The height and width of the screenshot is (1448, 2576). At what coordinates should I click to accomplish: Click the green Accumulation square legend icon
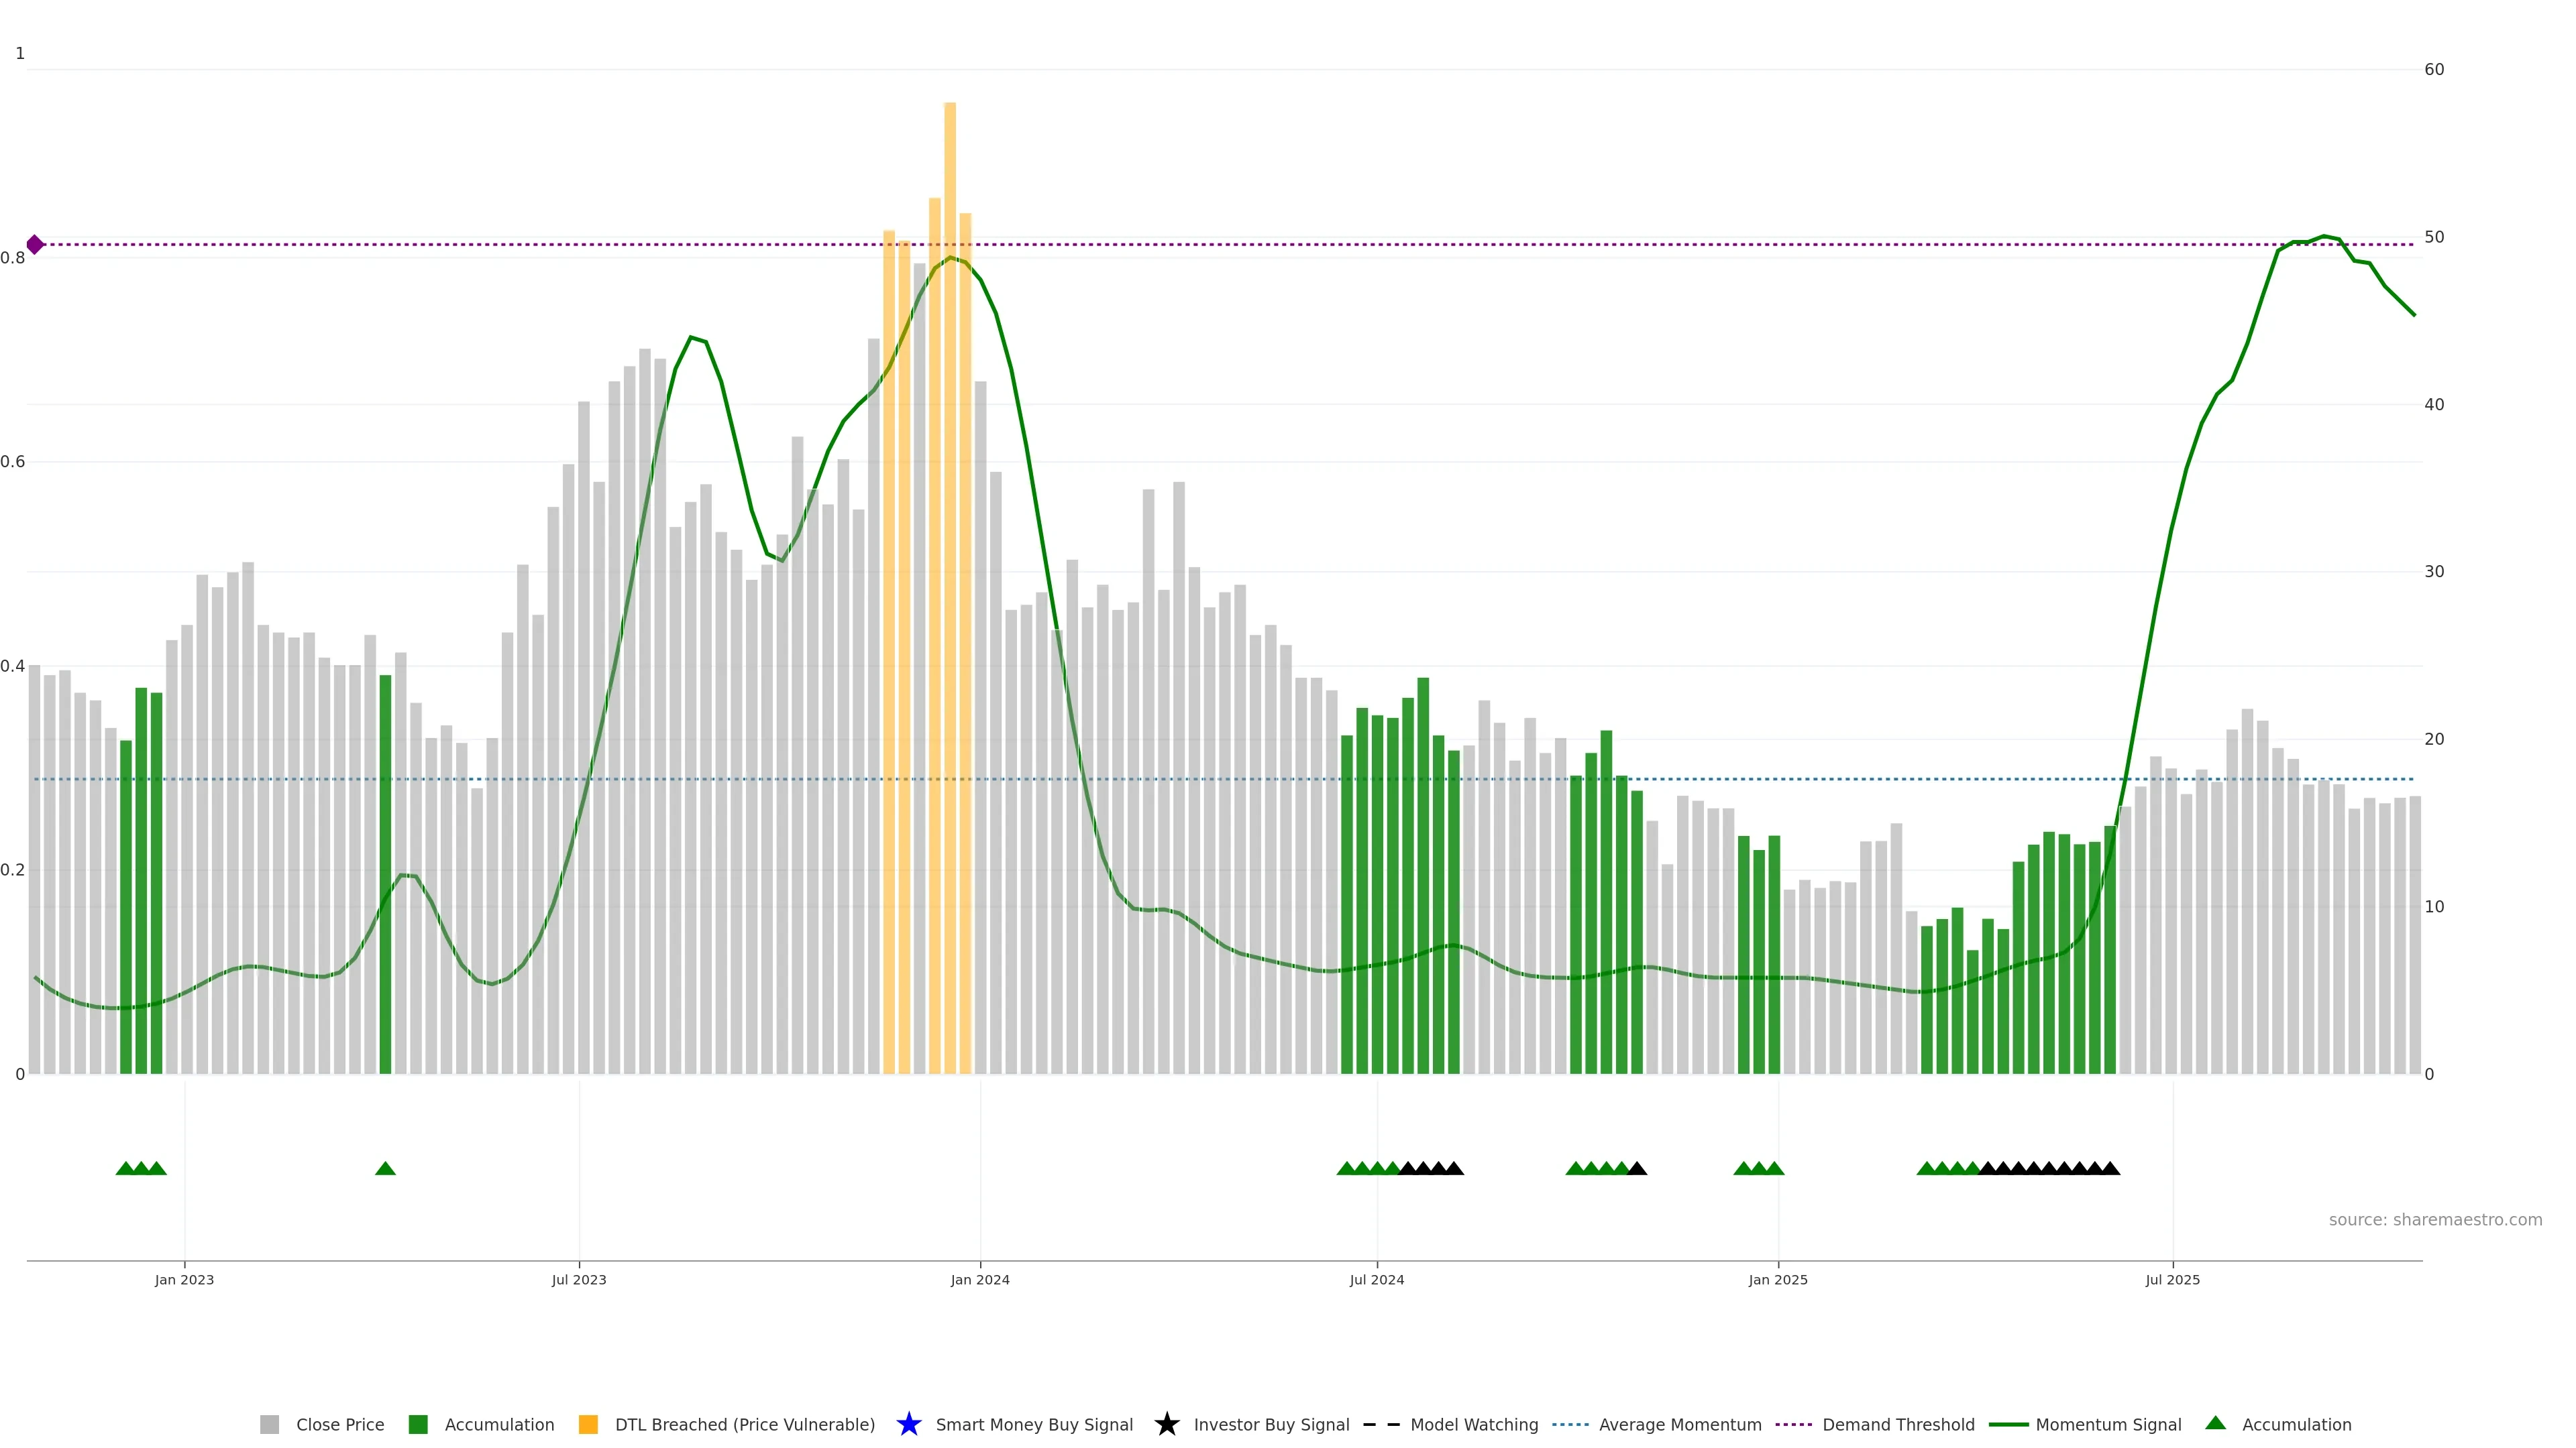point(418,1424)
